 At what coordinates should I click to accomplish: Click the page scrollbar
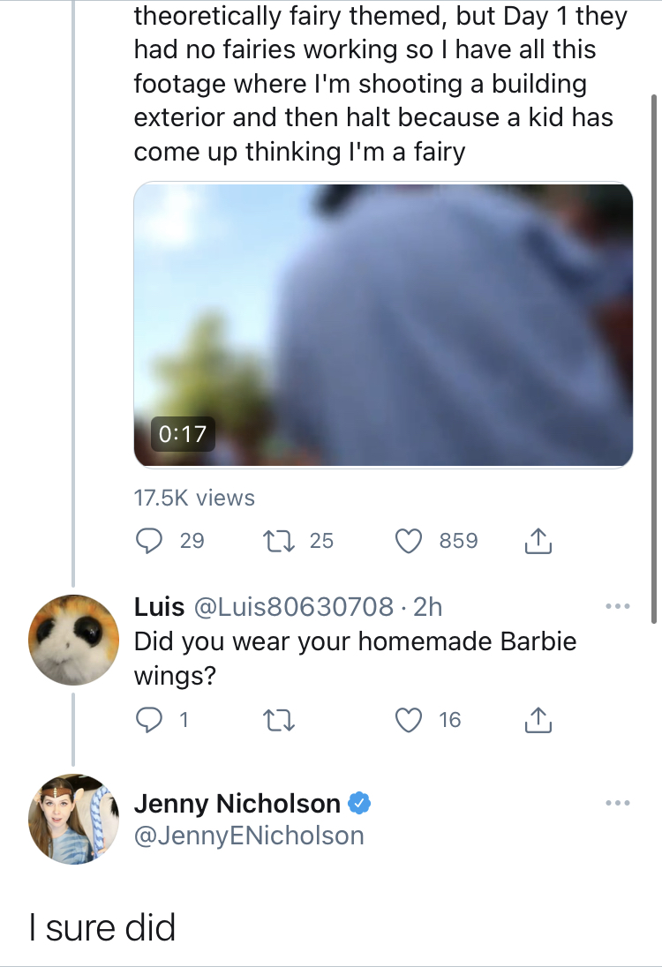click(x=654, y=359)
